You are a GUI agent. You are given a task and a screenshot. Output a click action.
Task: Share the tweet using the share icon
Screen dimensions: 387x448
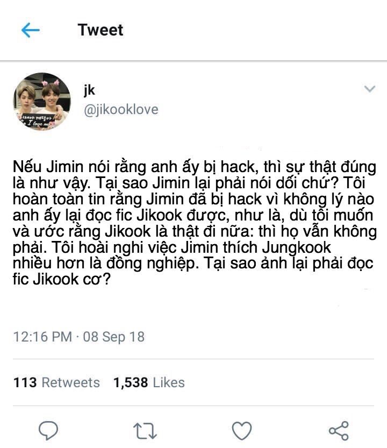coord(339,431)
